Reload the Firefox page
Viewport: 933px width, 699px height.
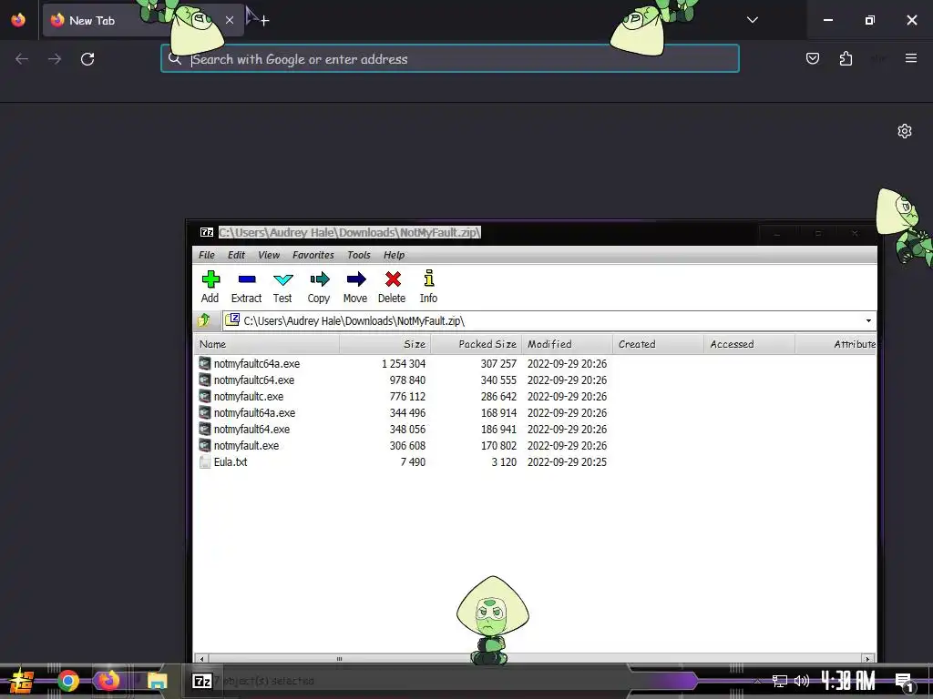click(87, 59)
